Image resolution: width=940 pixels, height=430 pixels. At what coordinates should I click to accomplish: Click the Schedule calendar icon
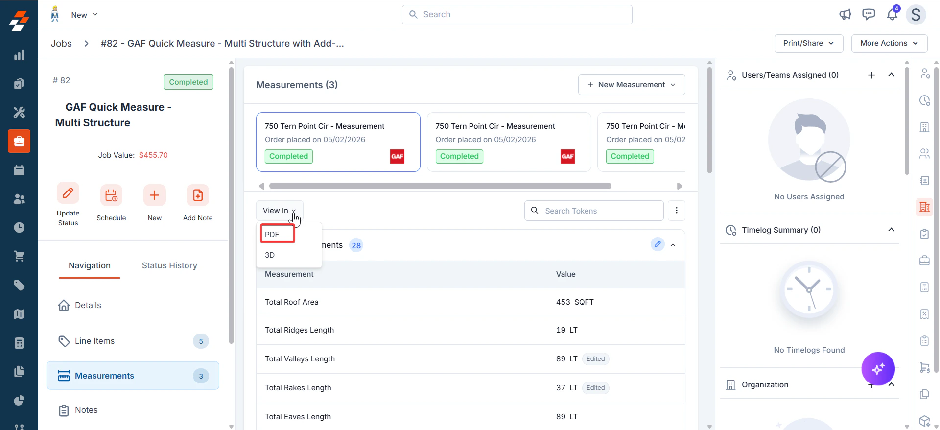pyautogui.click(x=111, y=195)
